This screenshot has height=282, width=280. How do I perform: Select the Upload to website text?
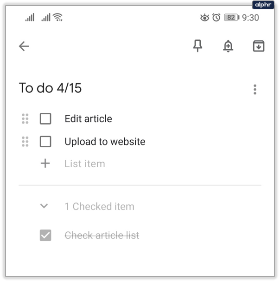coord(105,141)
